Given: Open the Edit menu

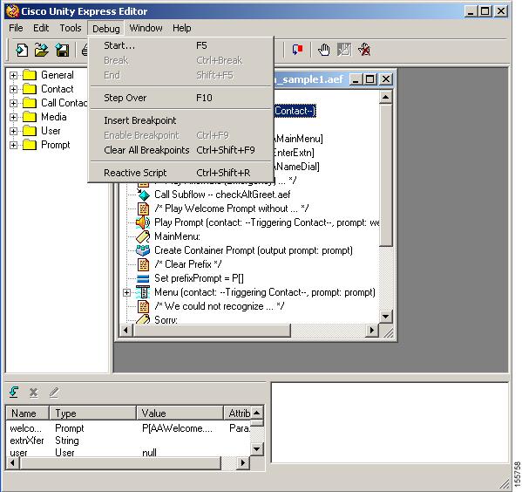Looking at the screenshot, I should 41,28.
